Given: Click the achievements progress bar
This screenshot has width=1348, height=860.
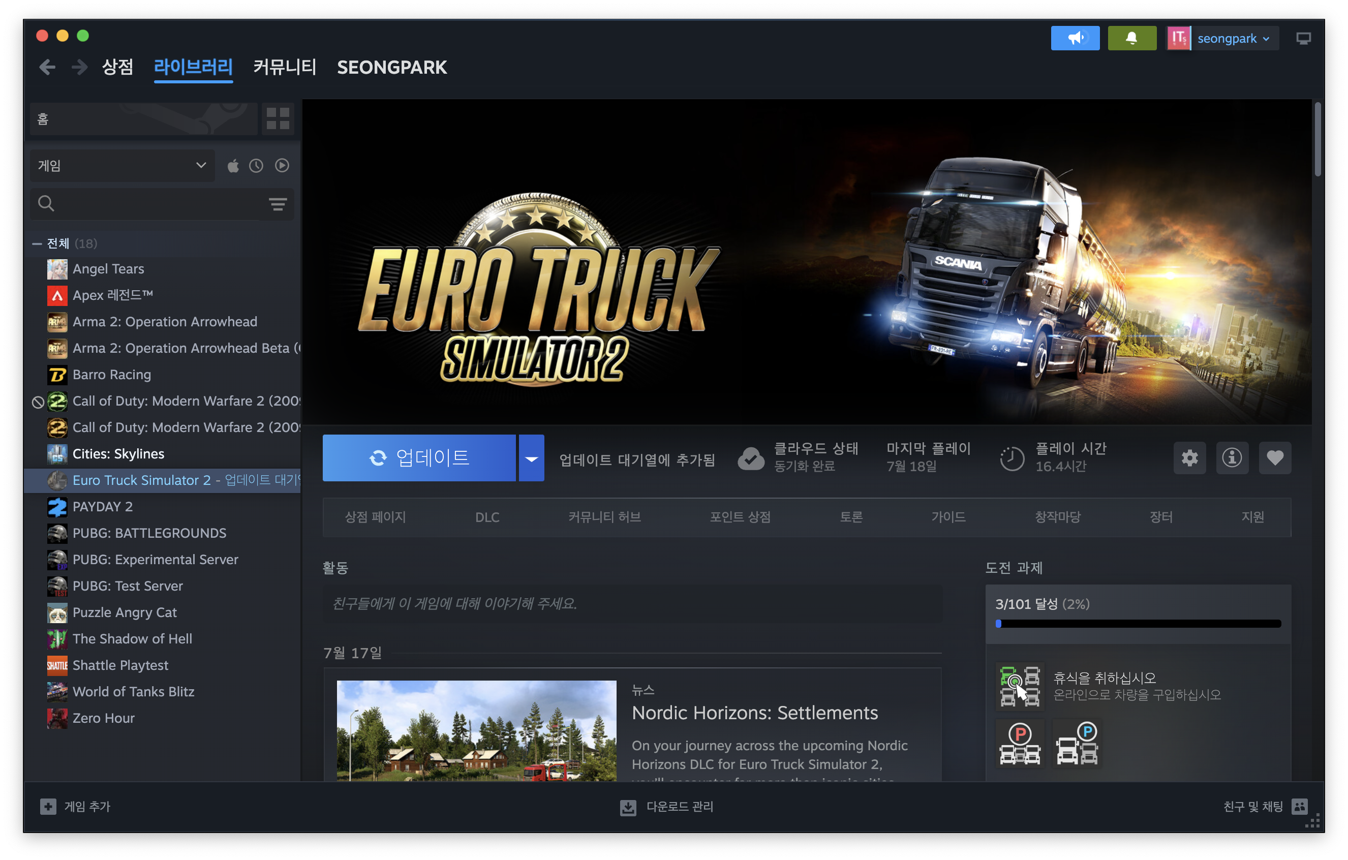Looking at the screenshot, I should 1138,624.
